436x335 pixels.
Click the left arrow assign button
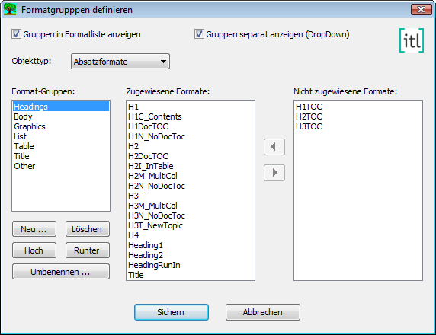(274, 147)
